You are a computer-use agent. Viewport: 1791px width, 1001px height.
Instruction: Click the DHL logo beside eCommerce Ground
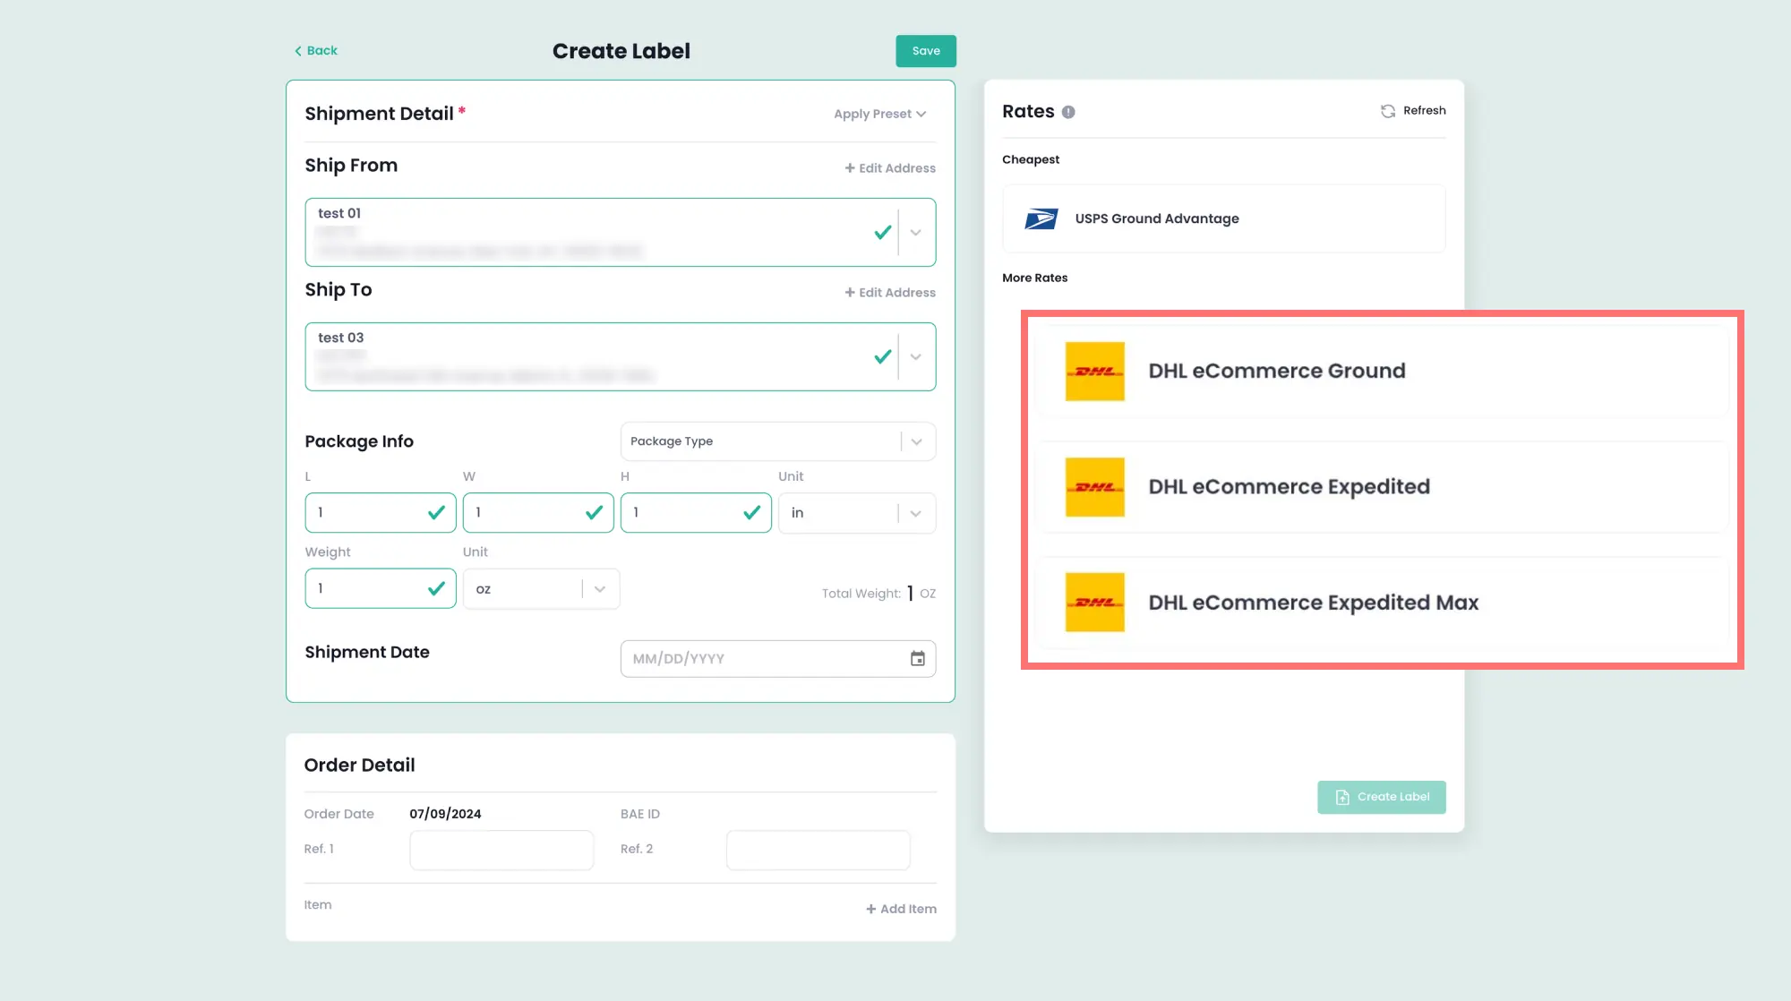(1094, 371)
